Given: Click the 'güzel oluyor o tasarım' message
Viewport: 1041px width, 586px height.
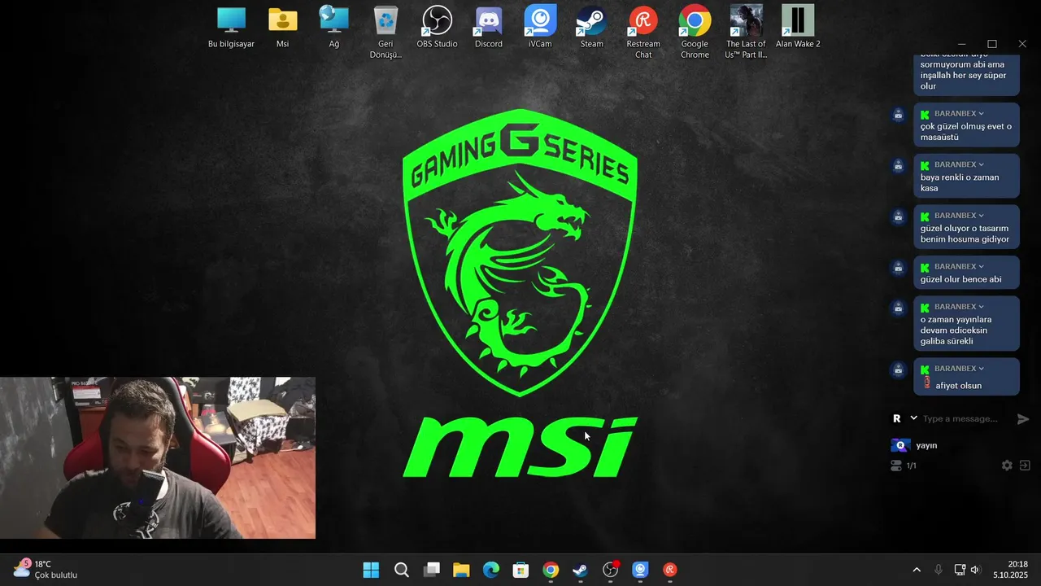Looking at the screenshot, I should click(966, 227).
